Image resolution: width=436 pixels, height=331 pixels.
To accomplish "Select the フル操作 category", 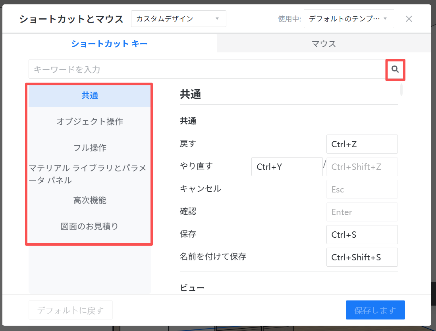I will (89, 148).
